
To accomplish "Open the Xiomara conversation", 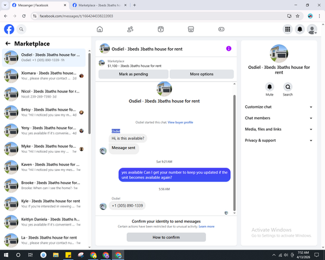I will 44,76.
